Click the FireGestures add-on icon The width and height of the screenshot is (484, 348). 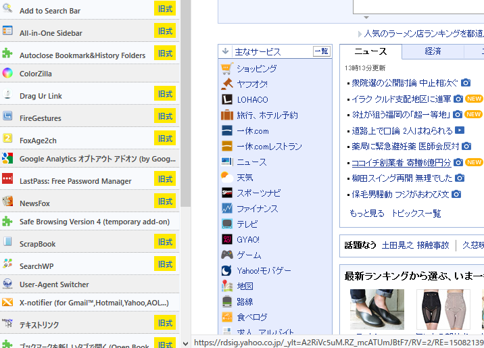[7, 116]
